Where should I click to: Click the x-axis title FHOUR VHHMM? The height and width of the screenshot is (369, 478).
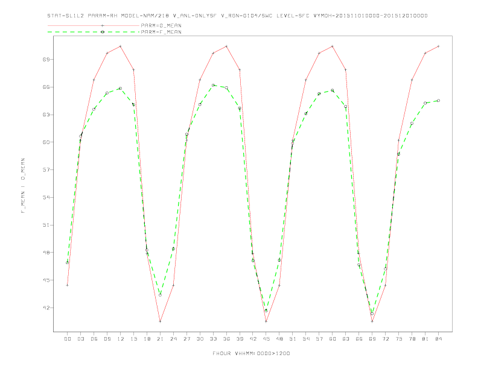click(x=251, y=353)
